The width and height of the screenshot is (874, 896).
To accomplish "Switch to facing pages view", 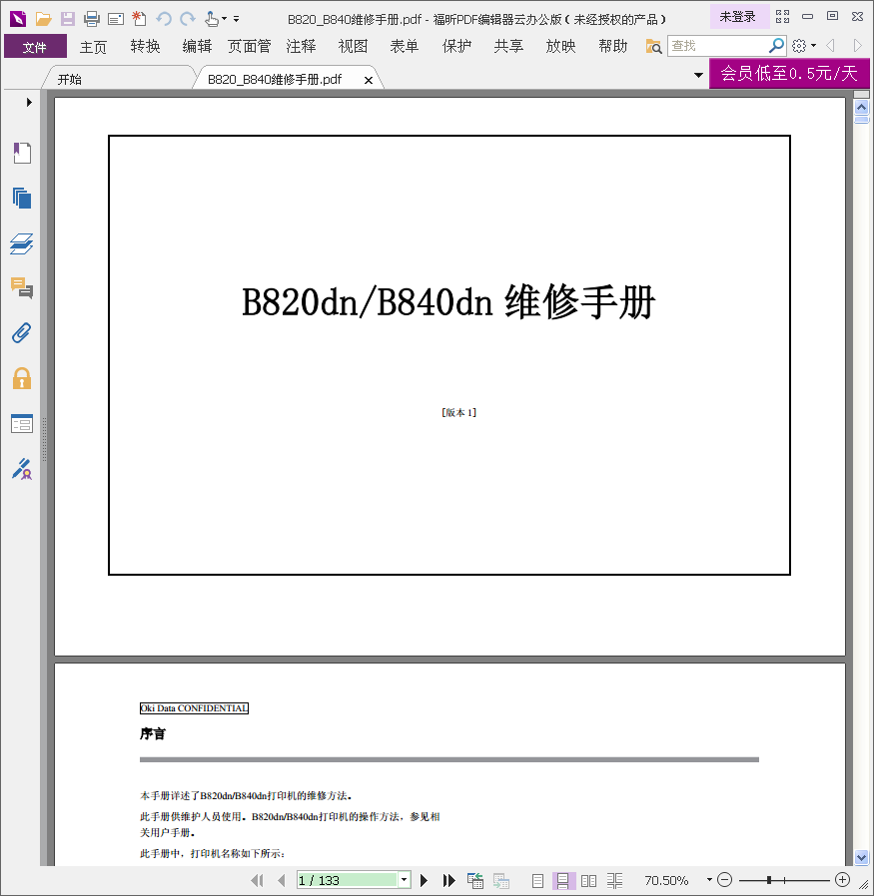I will click(588, 881).
